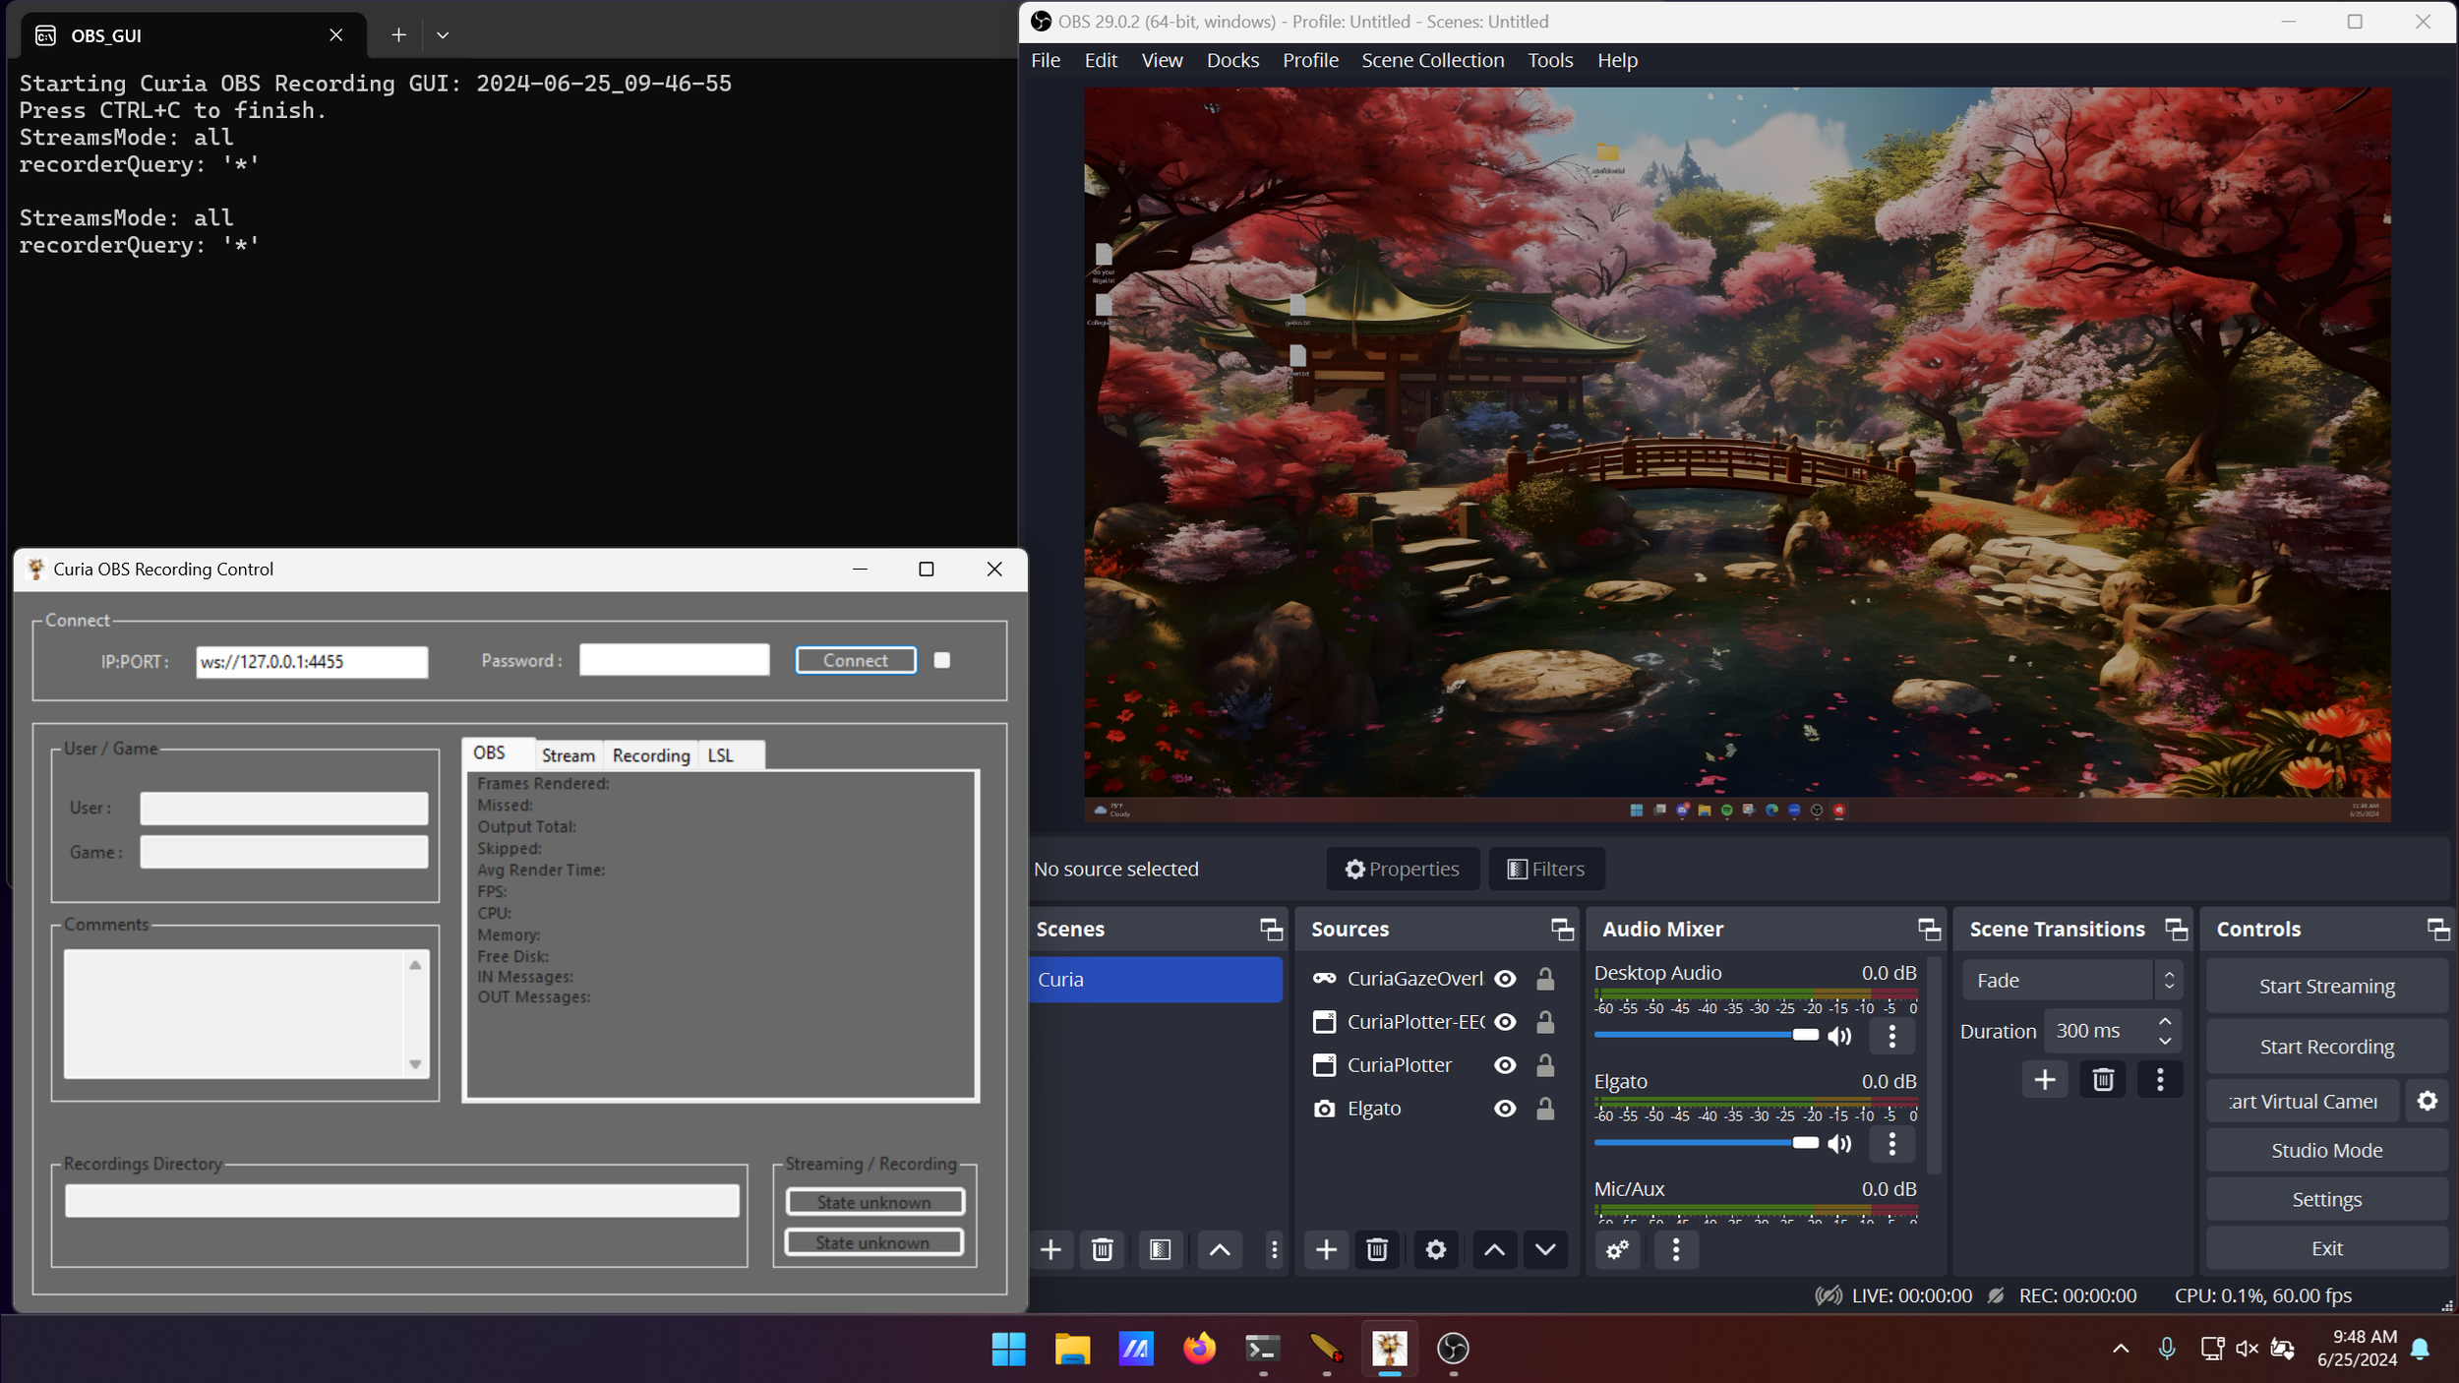Viewport: 2459px width, 1383px height.
Task: Remove selected scene with trash icon
Action: point(1102,1249)
